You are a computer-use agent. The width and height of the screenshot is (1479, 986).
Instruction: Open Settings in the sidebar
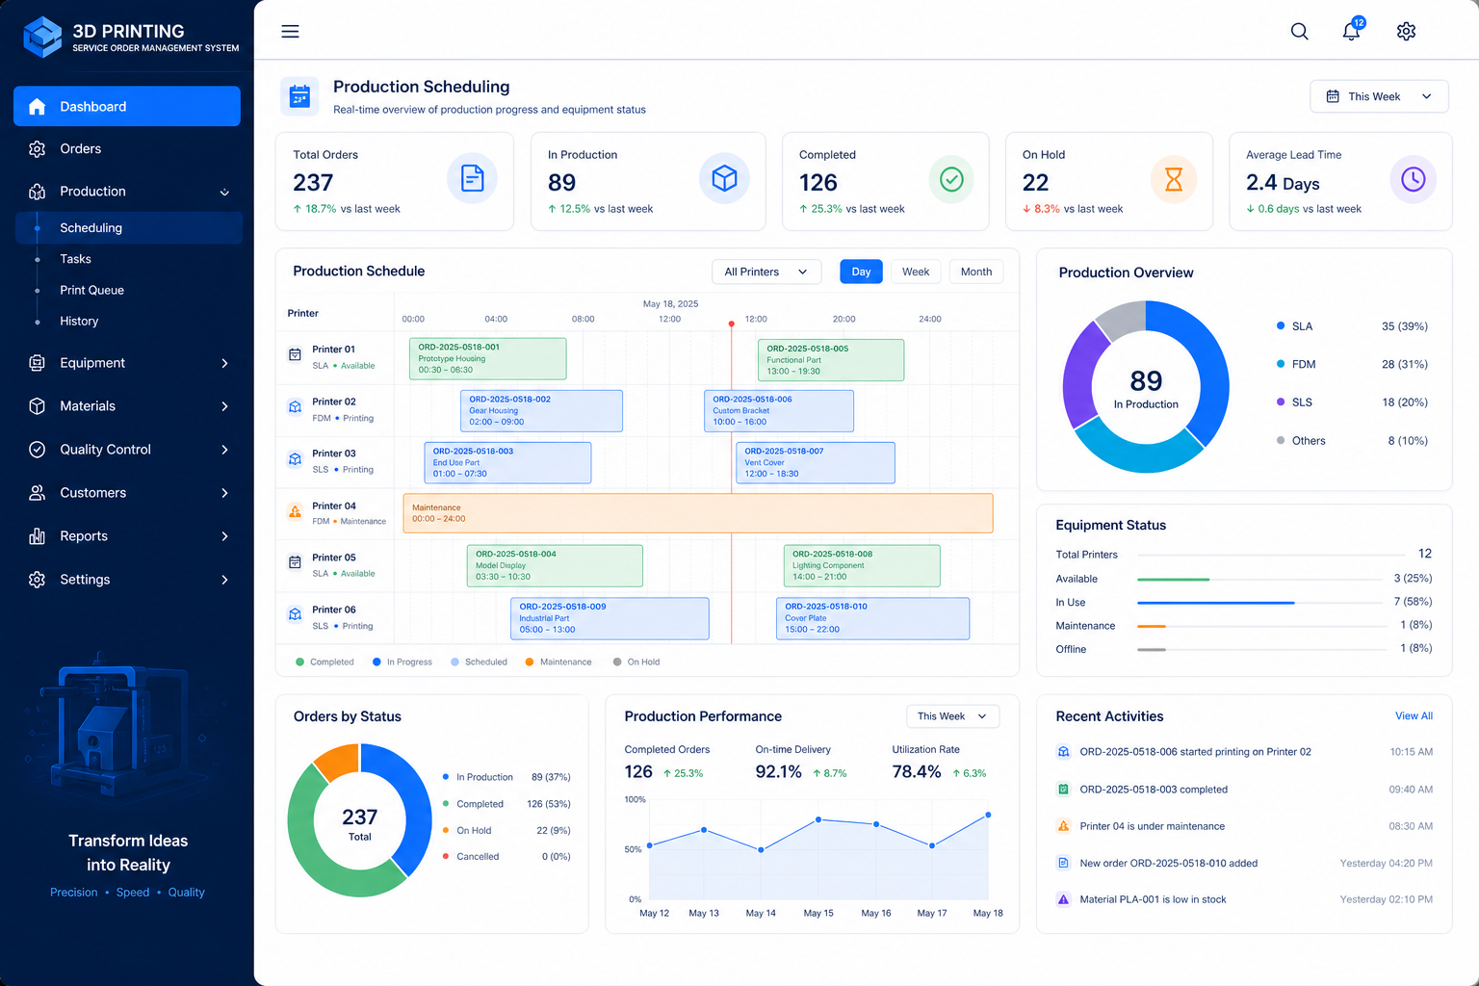(127, 580)
